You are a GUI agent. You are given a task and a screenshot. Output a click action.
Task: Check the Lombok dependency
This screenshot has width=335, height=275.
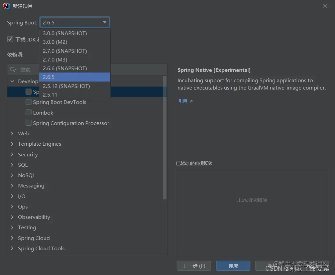pyautogui.click(x=28, y=113)
